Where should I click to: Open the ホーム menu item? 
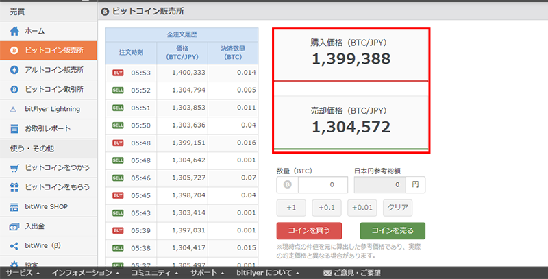coord(49,31)
